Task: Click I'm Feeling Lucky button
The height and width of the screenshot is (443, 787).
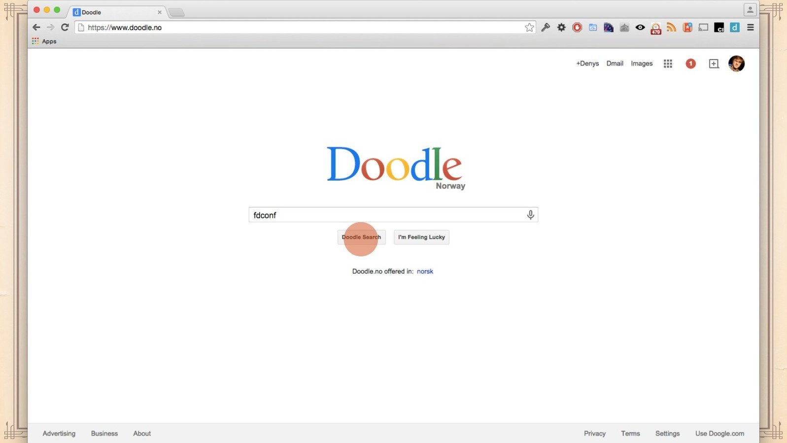Action: (421, 237)
